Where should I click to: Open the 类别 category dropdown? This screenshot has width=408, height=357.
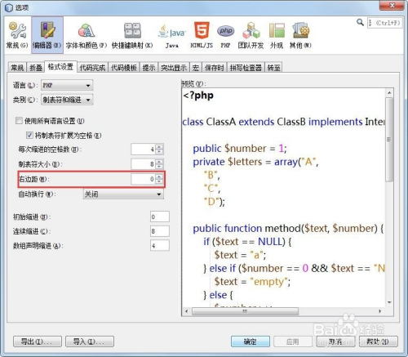(67, 100)
